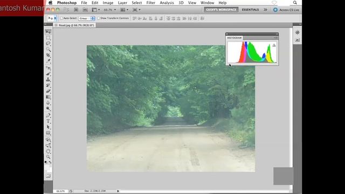345x194 pixels.
Task: Open the Image menu
Action: click(108, 3)
